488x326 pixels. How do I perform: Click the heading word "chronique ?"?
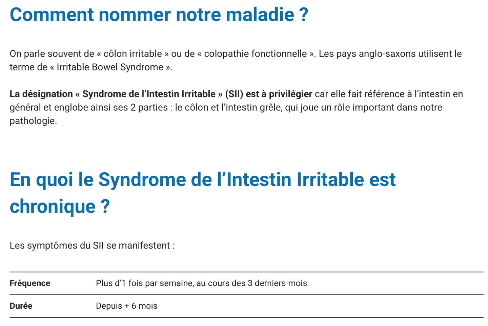coord(60,207)
